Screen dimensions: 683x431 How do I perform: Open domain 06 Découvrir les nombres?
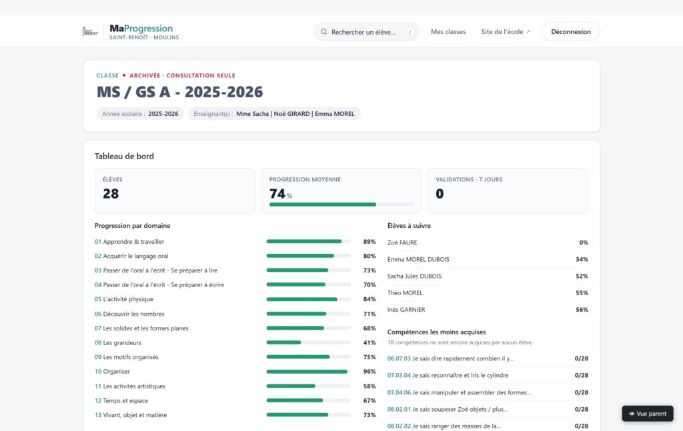tap(129, 314)
